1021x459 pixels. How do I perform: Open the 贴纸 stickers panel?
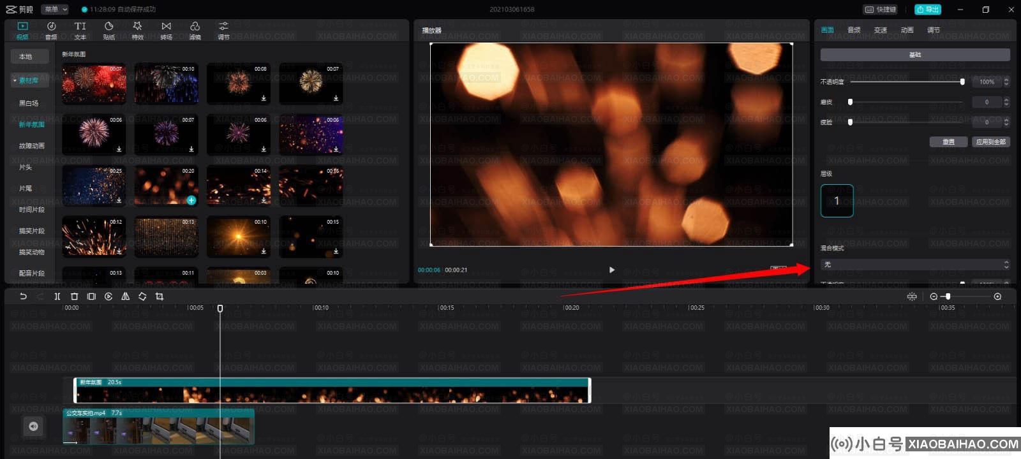point(109,30)
